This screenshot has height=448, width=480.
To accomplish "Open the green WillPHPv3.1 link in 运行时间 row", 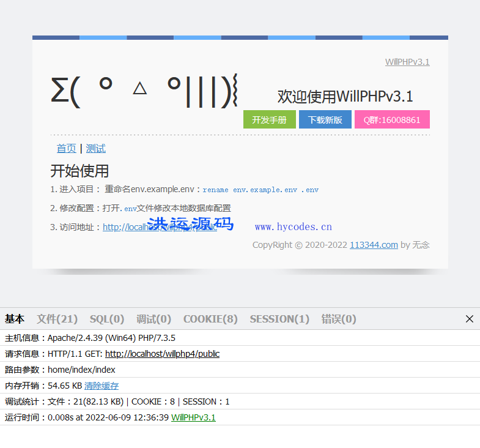I will pos(193,417).
